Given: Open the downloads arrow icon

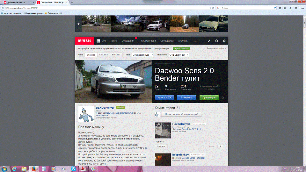Looking at the screenshot, I should (290, 8).
